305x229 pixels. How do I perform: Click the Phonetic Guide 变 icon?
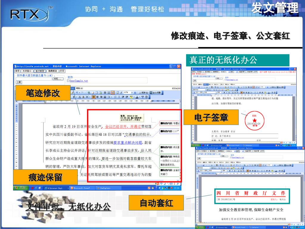(x=143, y=97)
